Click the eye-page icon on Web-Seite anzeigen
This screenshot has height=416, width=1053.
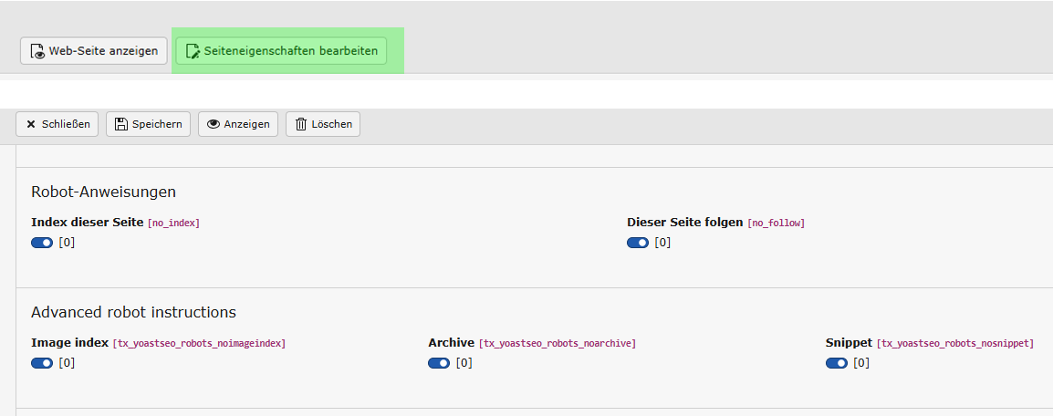[38, 52]
